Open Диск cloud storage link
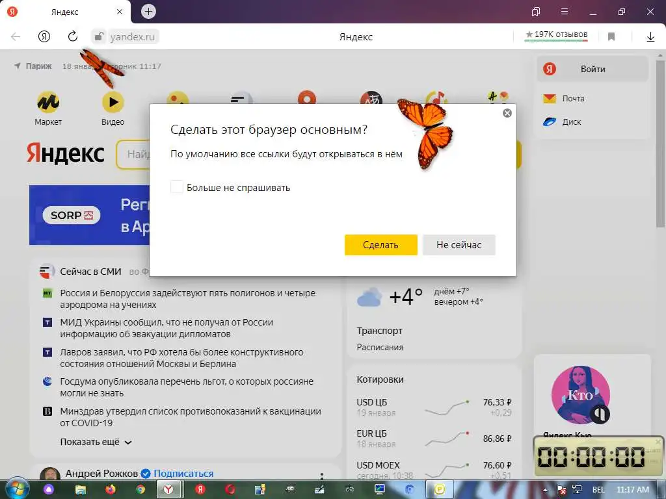 [563, 122]
